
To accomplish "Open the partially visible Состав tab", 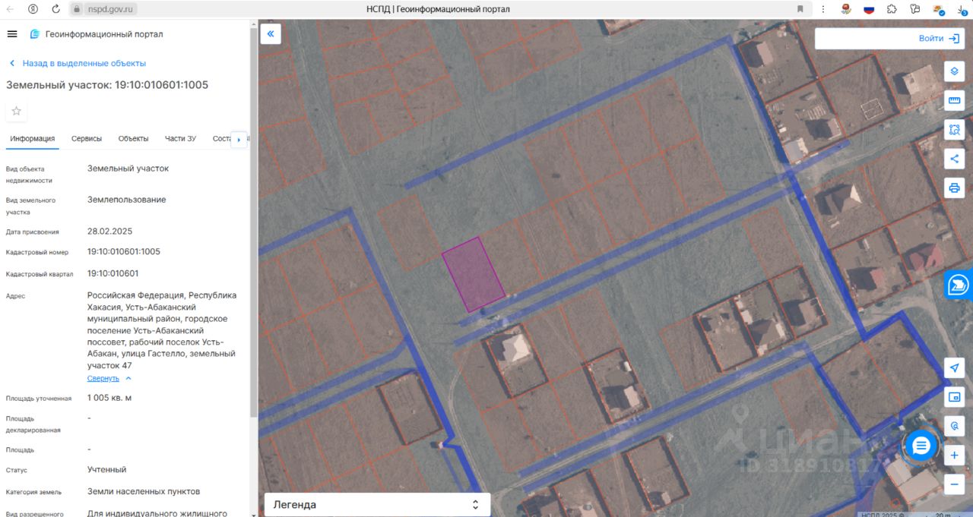I will [x=221, y=138].
